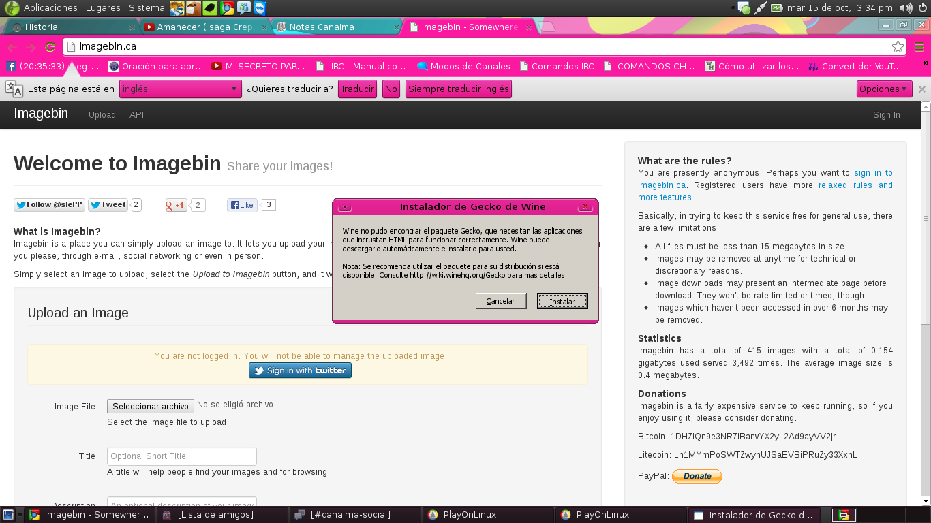Switch to the 'Amanecer ( saga Crep' tab
The height and width of the screenshot is (523, 931).
click(206, 27)
